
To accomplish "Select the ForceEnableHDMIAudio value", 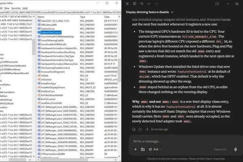I will 53,44.
